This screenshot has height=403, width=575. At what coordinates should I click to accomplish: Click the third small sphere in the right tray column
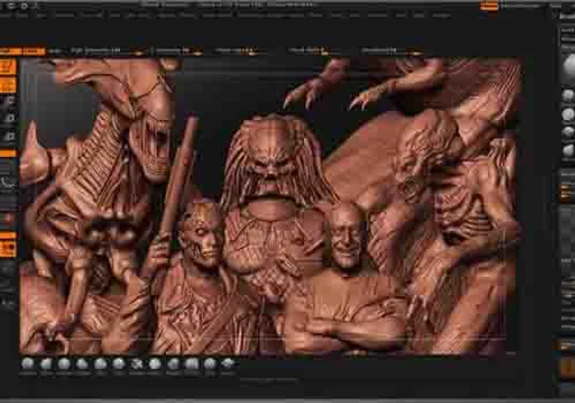click(568, 132)
